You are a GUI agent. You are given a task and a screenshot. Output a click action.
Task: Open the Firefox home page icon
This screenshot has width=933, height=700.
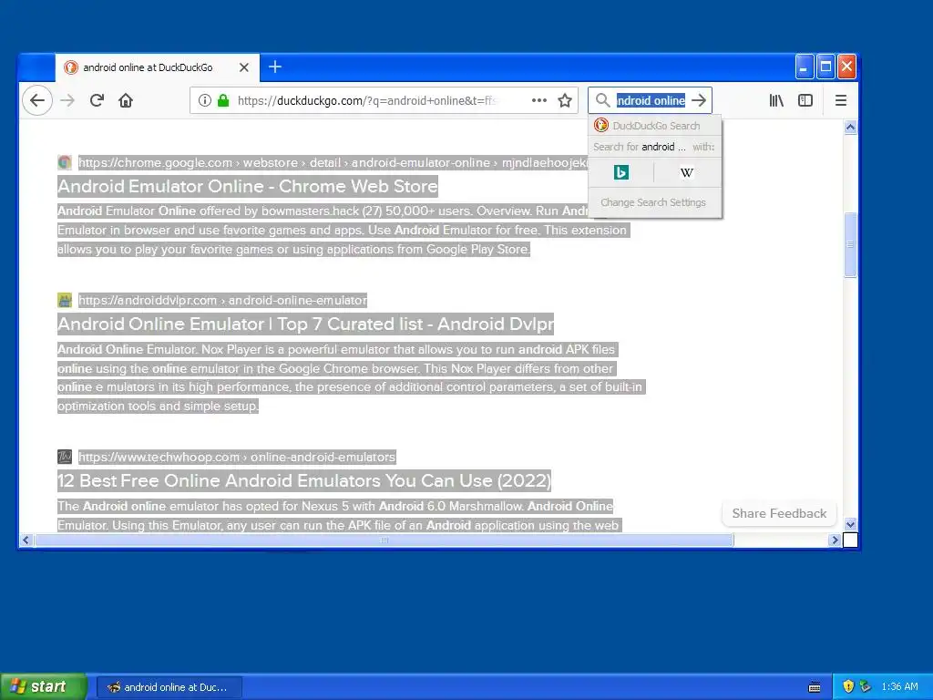point(126,100)
